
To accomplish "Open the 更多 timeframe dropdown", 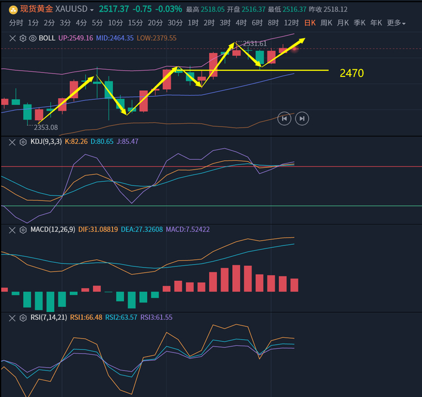I will [395, 23].
